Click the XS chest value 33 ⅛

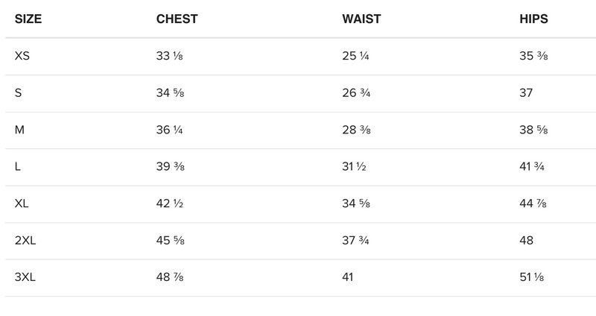click(170, 56)
